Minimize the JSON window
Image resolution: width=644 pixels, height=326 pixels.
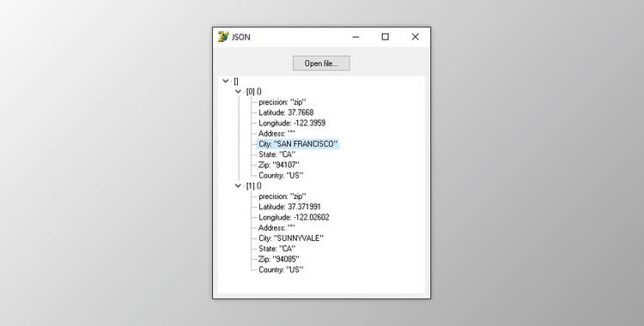pos(355,37)
